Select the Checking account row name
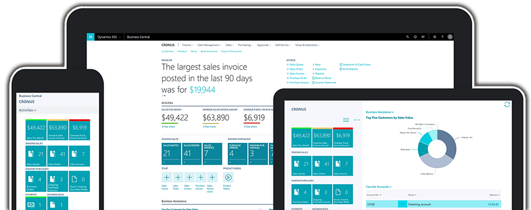Image resolution: width=531 pixels, height=210 pixels. coord(420,204)
